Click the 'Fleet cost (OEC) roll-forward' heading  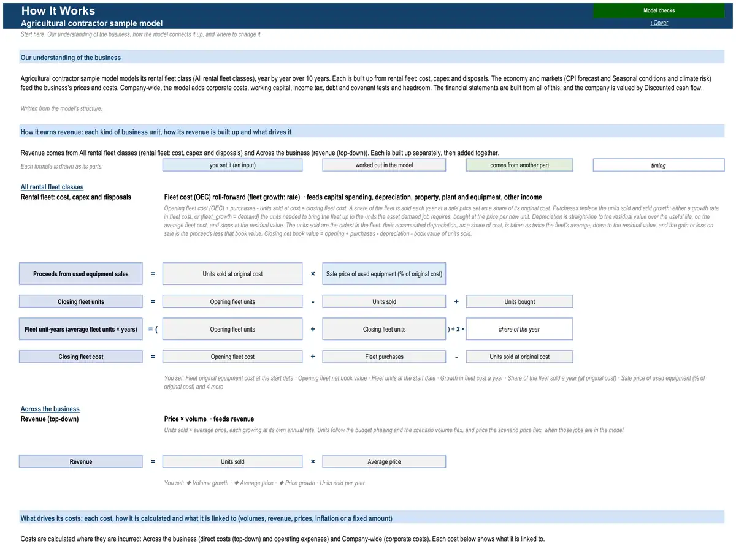tap(353, 197)
